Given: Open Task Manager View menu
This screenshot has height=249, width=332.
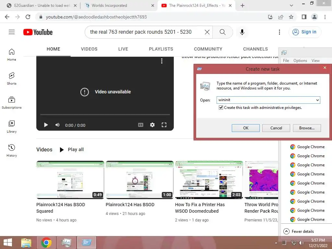Looking at the screenshot, I should pos(315,61).
